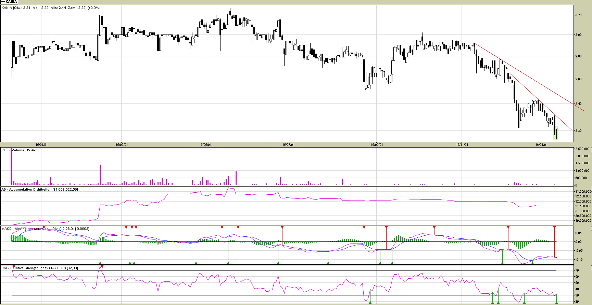Image resolution: width=592 pixels, height=305 pixels.
Task: Click the KANIA price header with Otw. values
Action: click(x=51, y=8)
